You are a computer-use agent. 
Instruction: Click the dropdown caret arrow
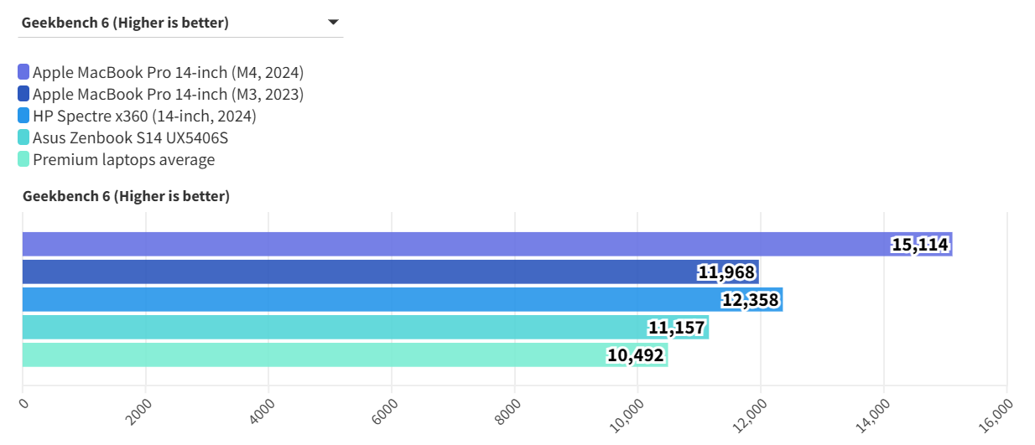pyautogui.click(x=333, y=23)
